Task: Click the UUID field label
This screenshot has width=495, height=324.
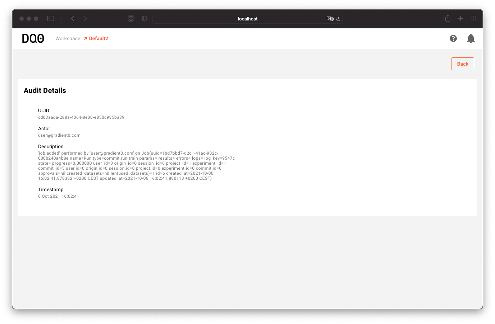Action: pyautogui.click(x=43, y=111)
